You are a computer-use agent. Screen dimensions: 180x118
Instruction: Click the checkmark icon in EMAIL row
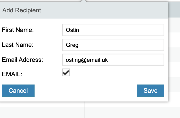66,73
